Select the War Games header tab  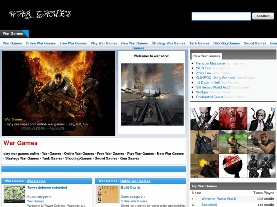pos(14,34)
